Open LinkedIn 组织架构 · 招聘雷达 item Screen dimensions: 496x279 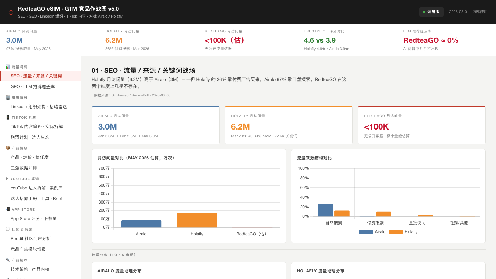41,107
